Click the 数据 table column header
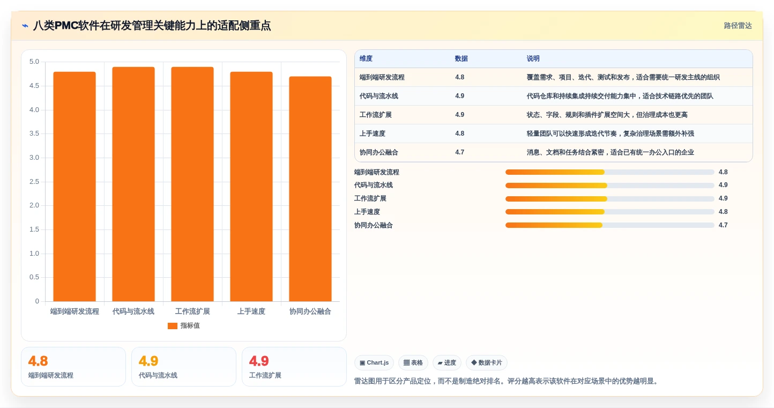 [x=462, y=58]
